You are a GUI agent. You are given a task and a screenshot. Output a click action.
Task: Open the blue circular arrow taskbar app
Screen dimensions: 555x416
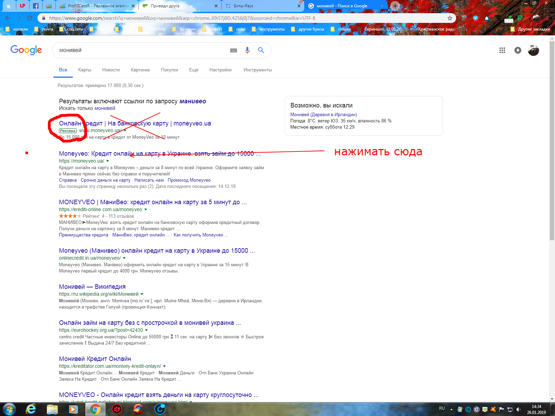coord(160,409)
